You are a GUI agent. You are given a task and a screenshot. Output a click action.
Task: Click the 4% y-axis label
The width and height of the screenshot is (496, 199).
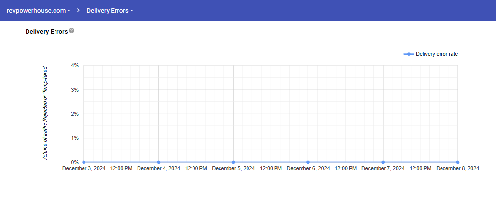(x=75, y=65)
